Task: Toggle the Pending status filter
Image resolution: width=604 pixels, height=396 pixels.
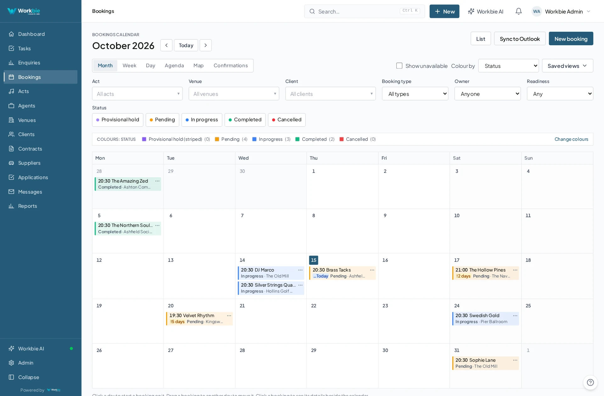Action: [x=162, y=120]
